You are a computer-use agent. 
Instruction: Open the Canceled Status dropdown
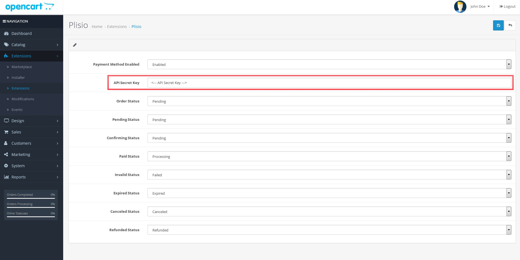point(329,211)
